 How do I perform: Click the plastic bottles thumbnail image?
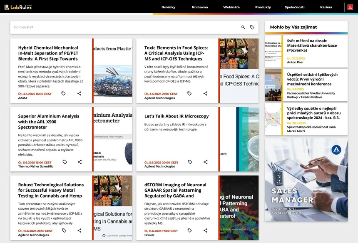pos(113,70)
